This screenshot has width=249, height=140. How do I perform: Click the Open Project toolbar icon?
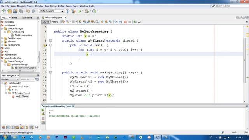click(15, 11)
